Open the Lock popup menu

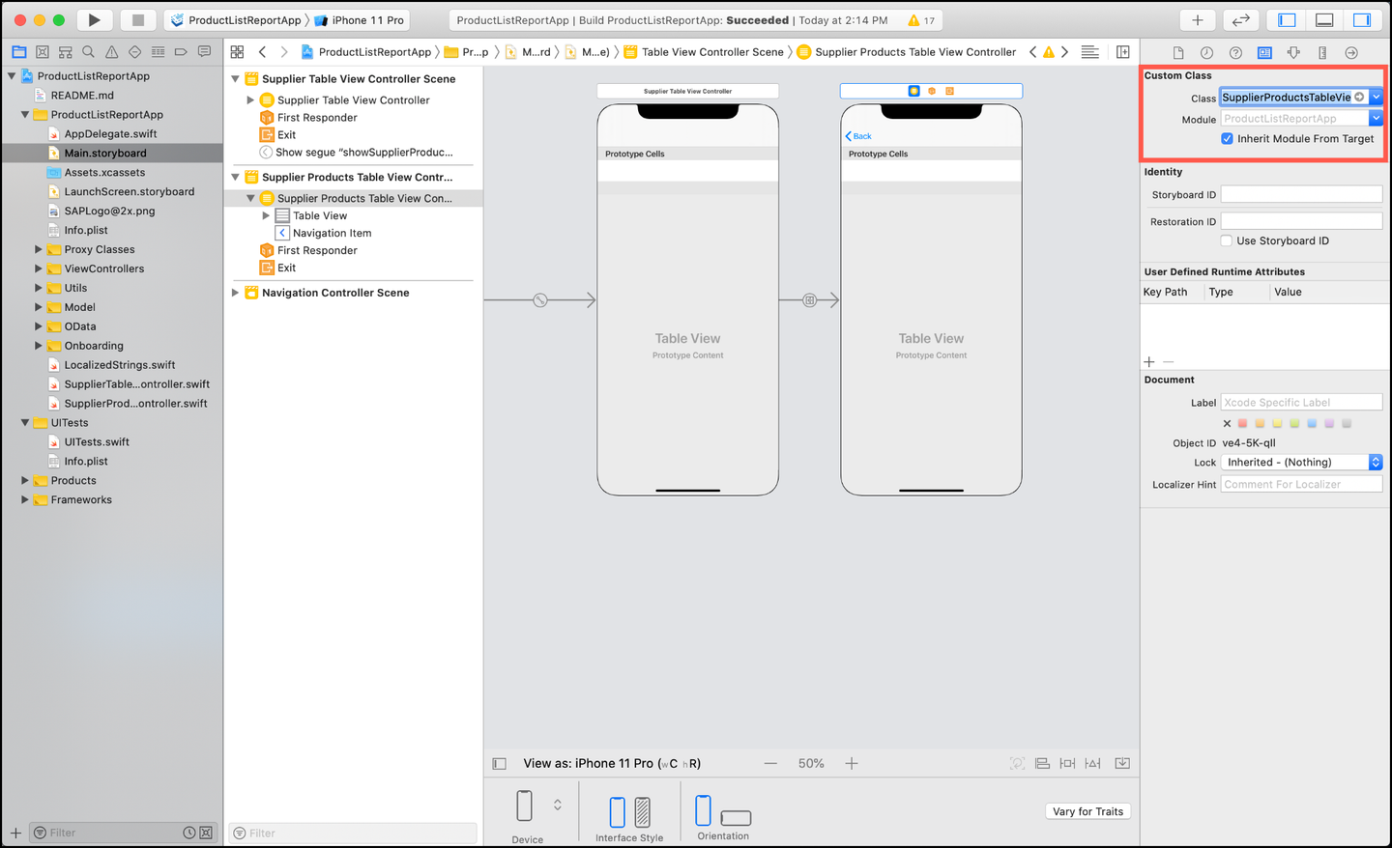1301,462
